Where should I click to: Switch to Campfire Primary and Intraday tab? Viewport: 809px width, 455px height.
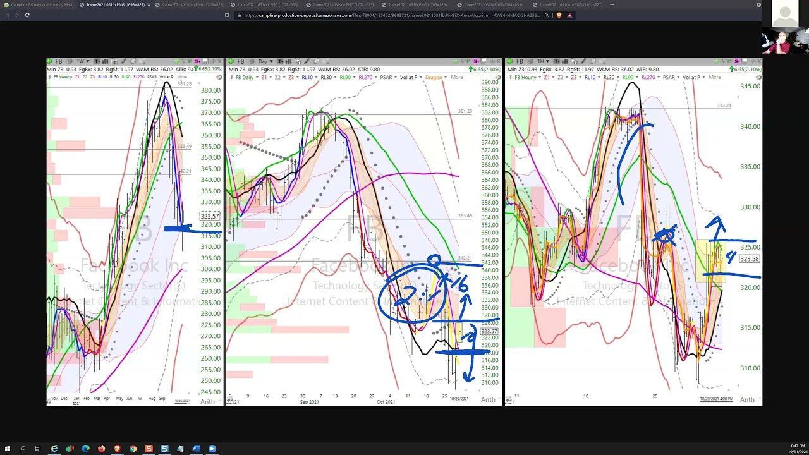39,4
